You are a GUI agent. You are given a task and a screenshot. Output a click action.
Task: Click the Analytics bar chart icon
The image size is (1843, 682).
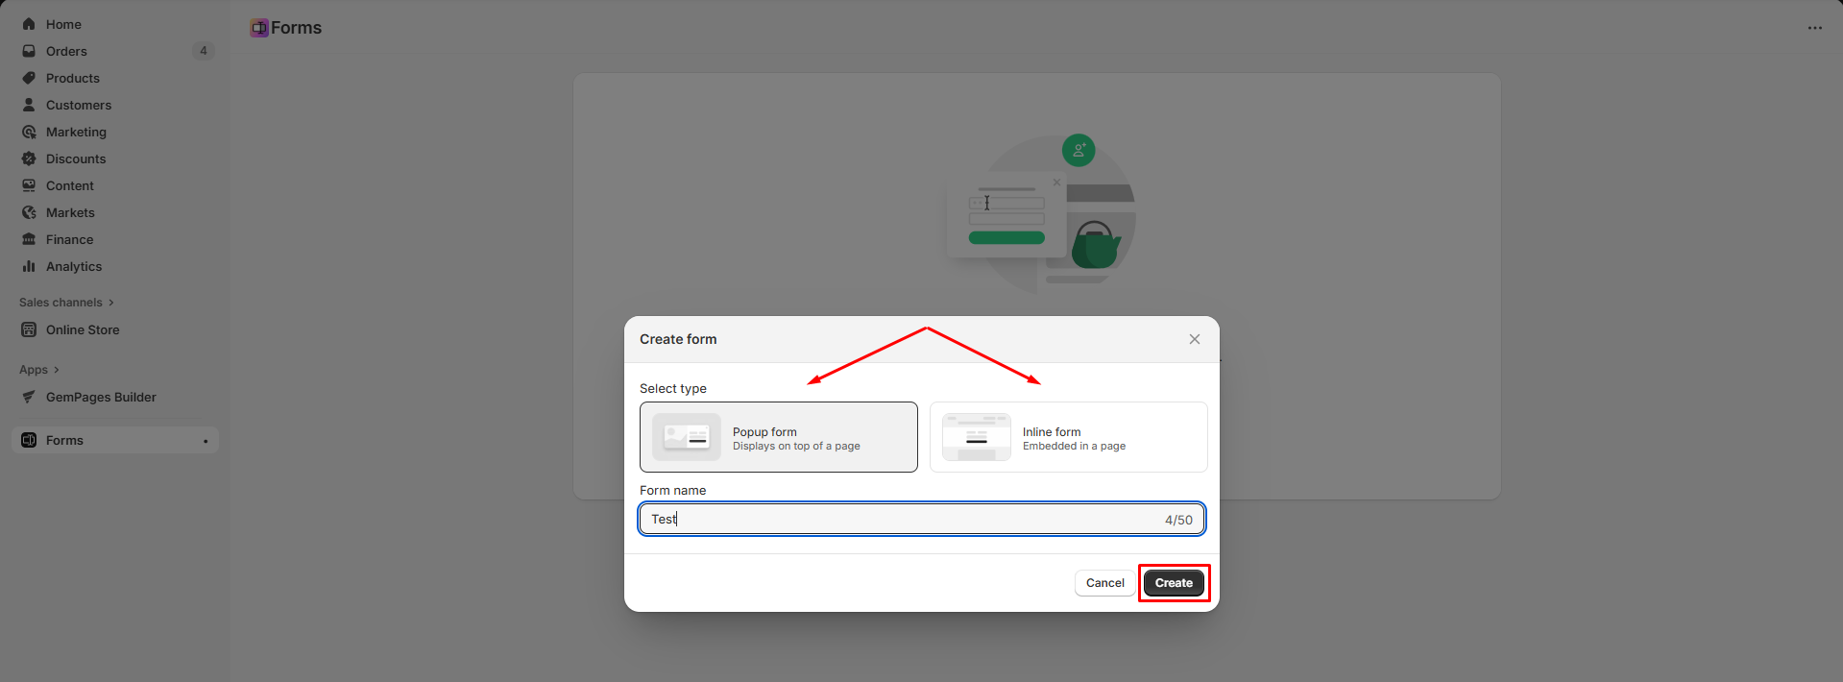pyautogui.click(x=29, y=266)
